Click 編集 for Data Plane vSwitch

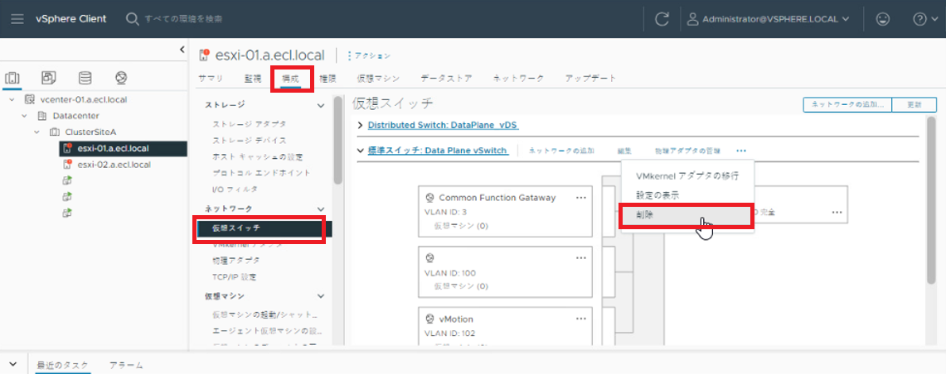624,151
